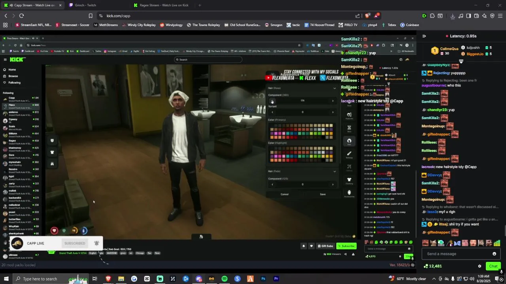Viewport: 506px width, 284px height.
Task: Open Following in streamed Kick sidebar
Action: coord(14,82)
